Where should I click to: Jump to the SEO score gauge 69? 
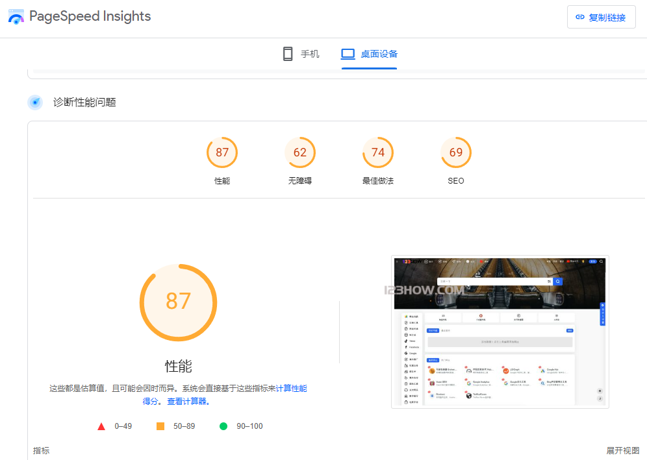[x=456, y=153]
